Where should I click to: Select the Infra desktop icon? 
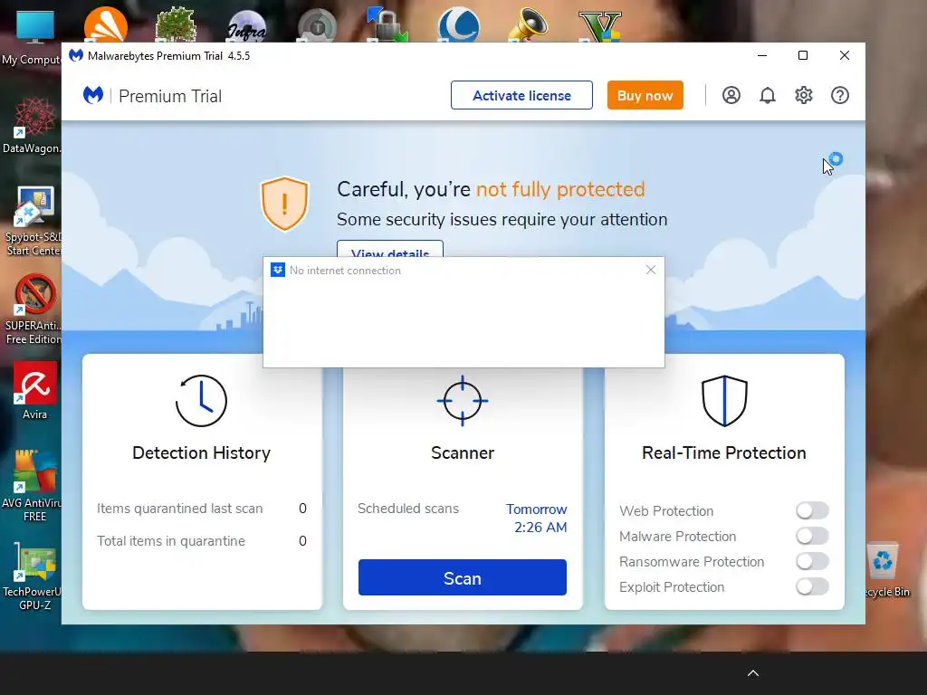(247, 26)
